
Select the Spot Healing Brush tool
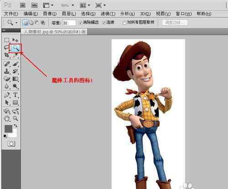coord(7,64)
